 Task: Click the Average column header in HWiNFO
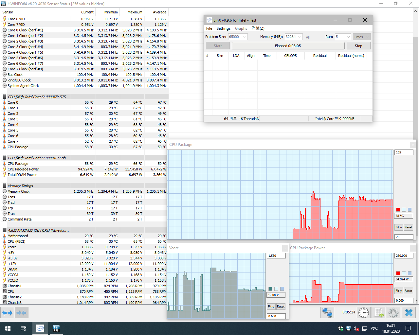point(156,12)
